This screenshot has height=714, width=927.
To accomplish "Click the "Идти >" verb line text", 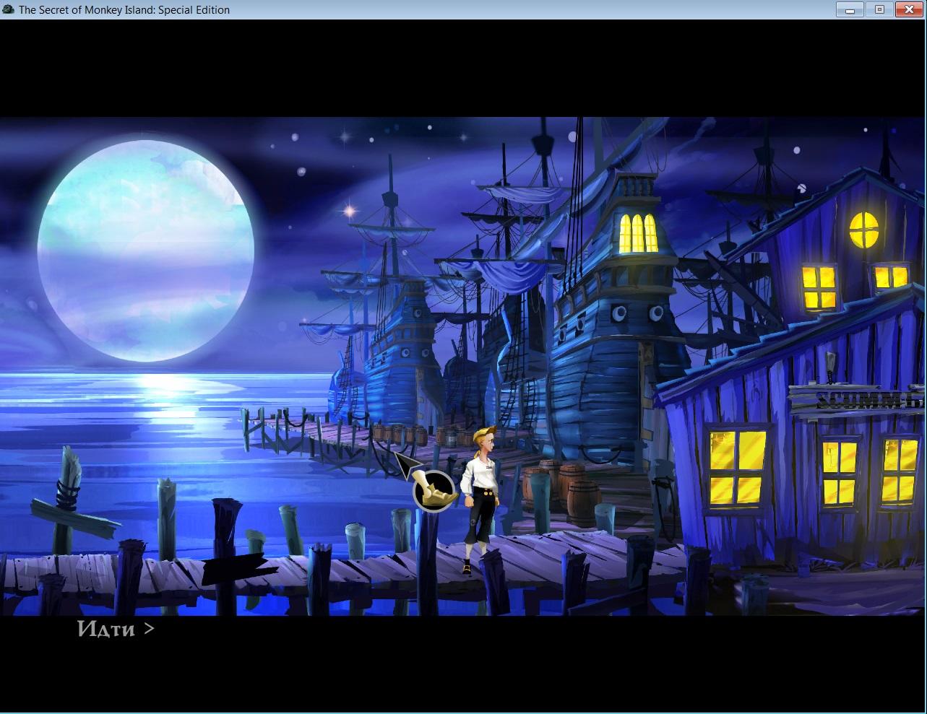I will click(x=116, y=629).
